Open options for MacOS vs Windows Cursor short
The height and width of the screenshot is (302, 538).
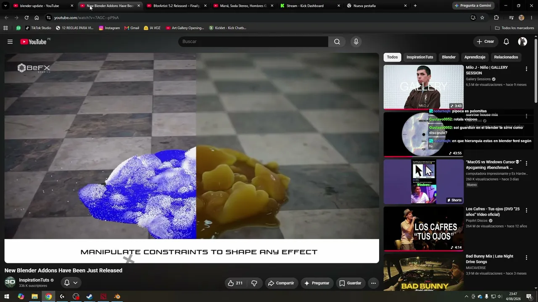pyautogui.click(x=526, y=163)
